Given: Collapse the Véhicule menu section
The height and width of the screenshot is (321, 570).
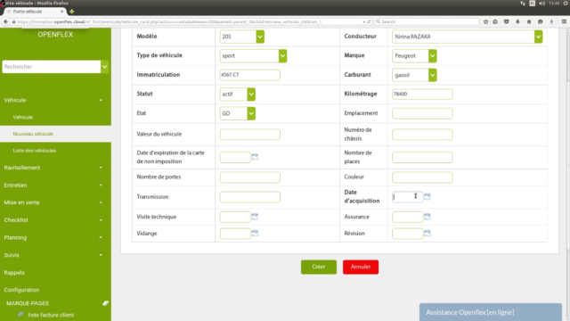Looking at the screenshot, I should click(x=55, y=100).
